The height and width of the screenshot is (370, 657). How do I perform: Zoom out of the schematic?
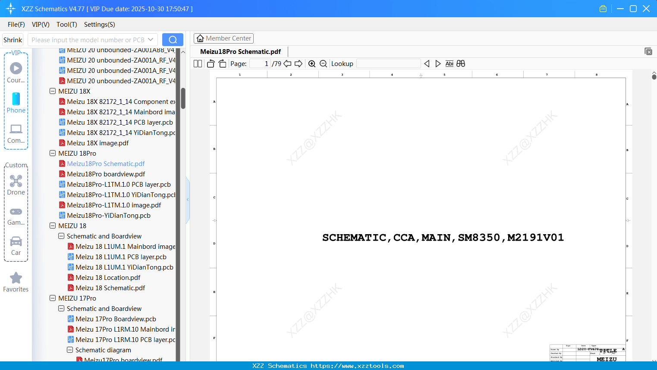point(323,64)
